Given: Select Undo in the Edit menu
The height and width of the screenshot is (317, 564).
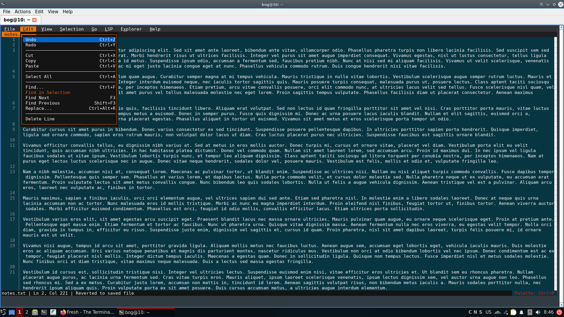Looking at the screenshot, I should click(70, 39).
